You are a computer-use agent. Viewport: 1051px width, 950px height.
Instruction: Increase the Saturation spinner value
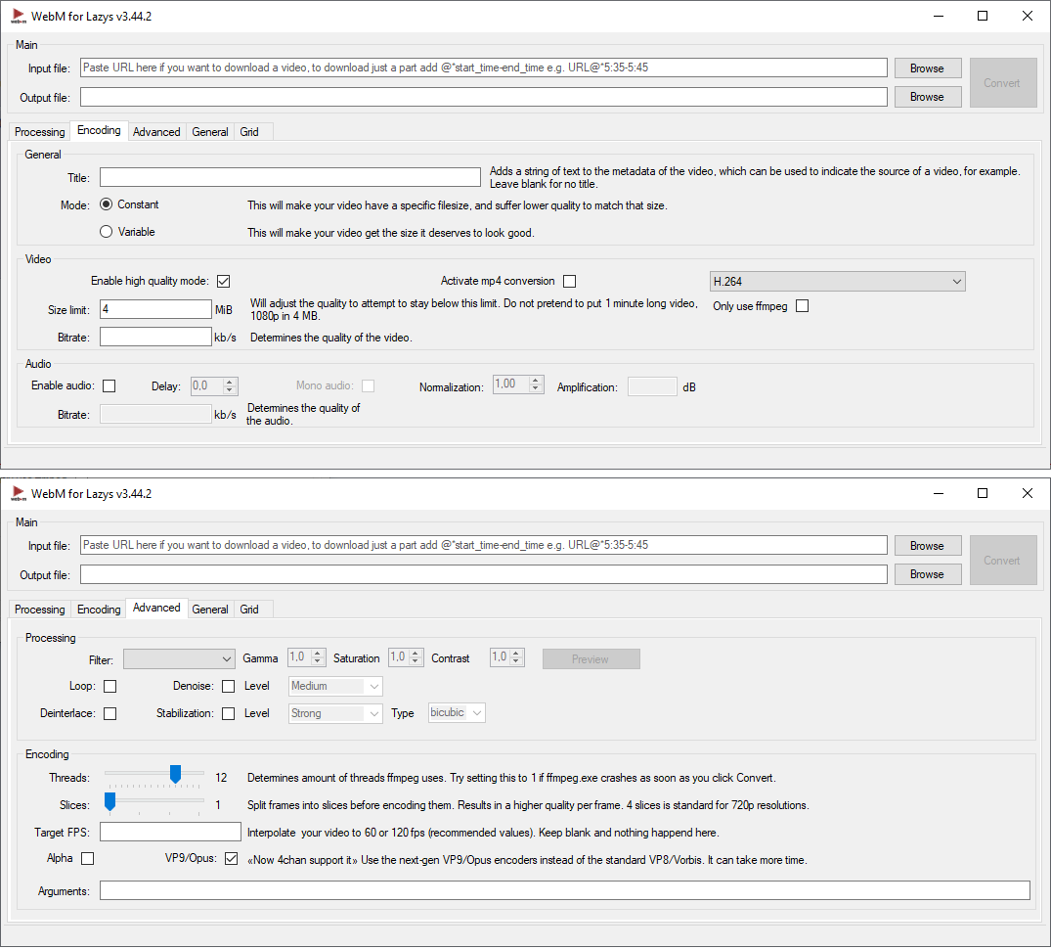(416, 654)
